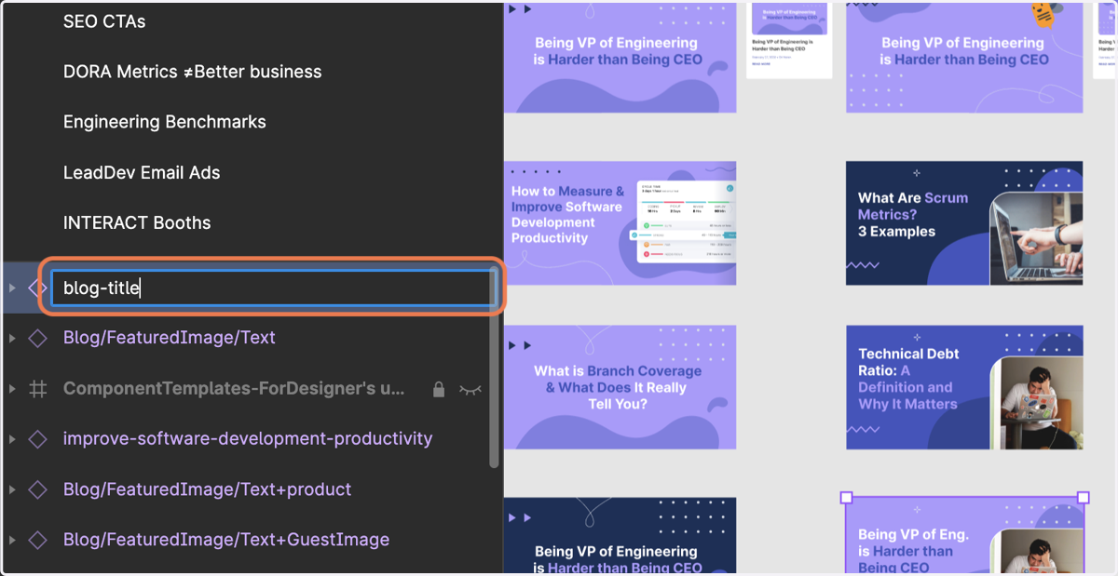Select the What is Branch Coverage thumbnail
1118x576 pixels.
[x=620, y=387]
